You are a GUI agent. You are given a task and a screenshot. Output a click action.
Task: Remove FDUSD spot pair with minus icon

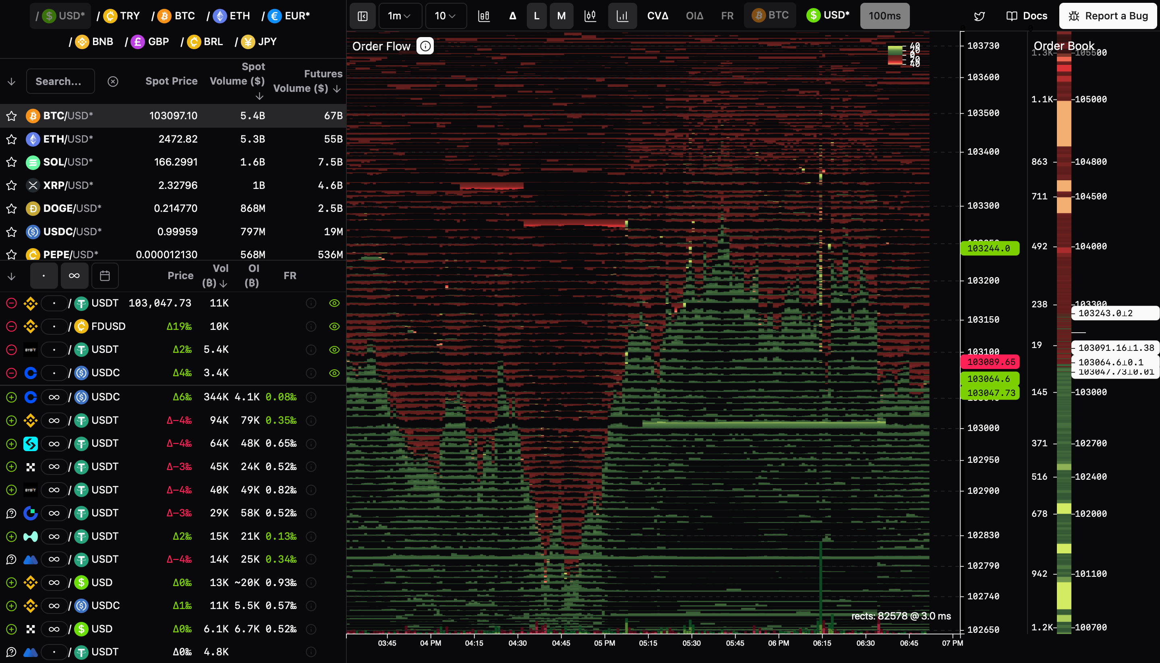click(11, 327)
